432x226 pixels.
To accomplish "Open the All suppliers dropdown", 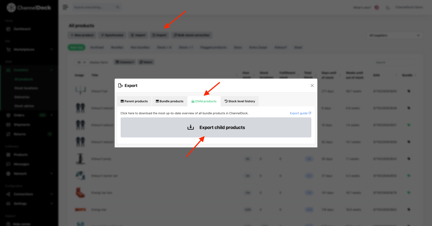I will click(394, 35).
